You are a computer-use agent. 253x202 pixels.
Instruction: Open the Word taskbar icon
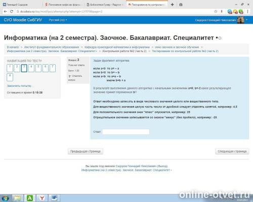[x=54, y=198]
